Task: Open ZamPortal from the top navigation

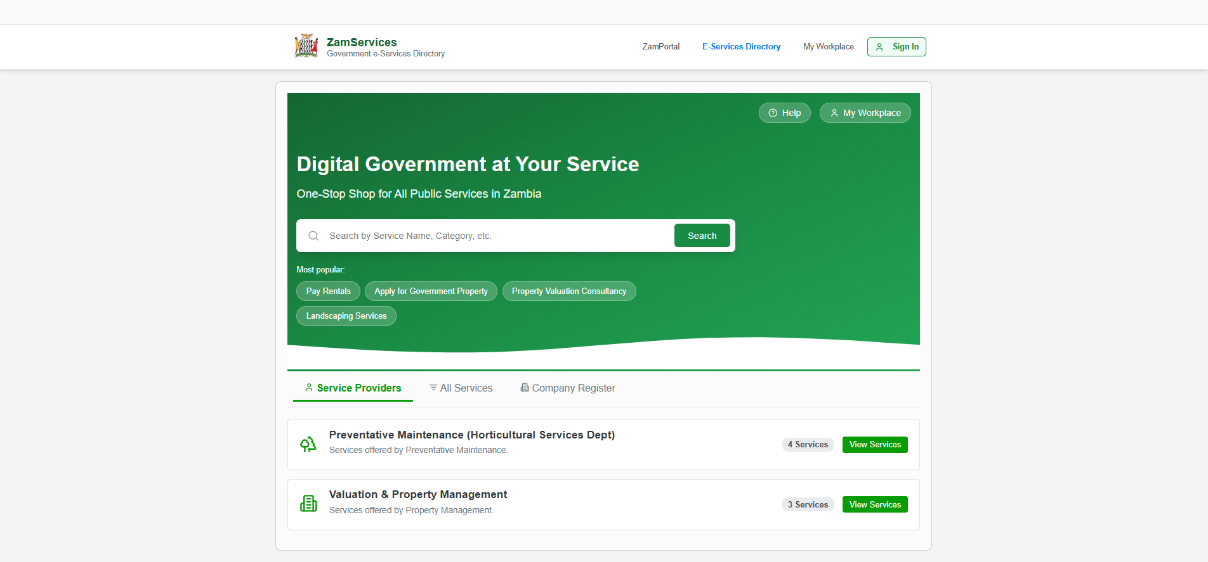Action: click(x=660, y=47)
